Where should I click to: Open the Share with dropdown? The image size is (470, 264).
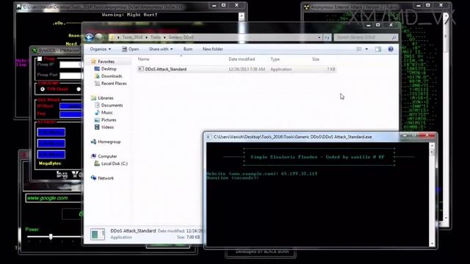point(161,49)
